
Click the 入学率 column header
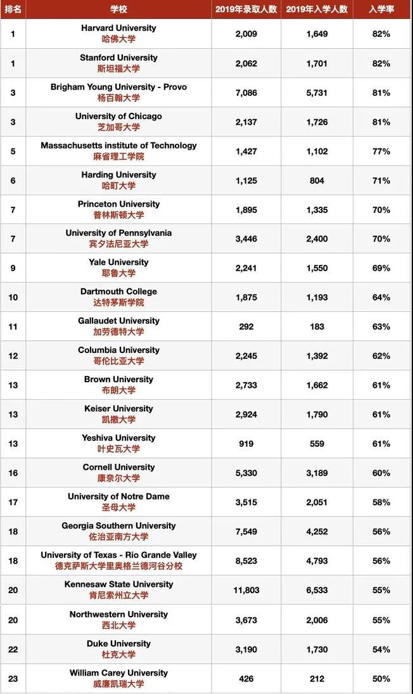click(x=381, y=9)
